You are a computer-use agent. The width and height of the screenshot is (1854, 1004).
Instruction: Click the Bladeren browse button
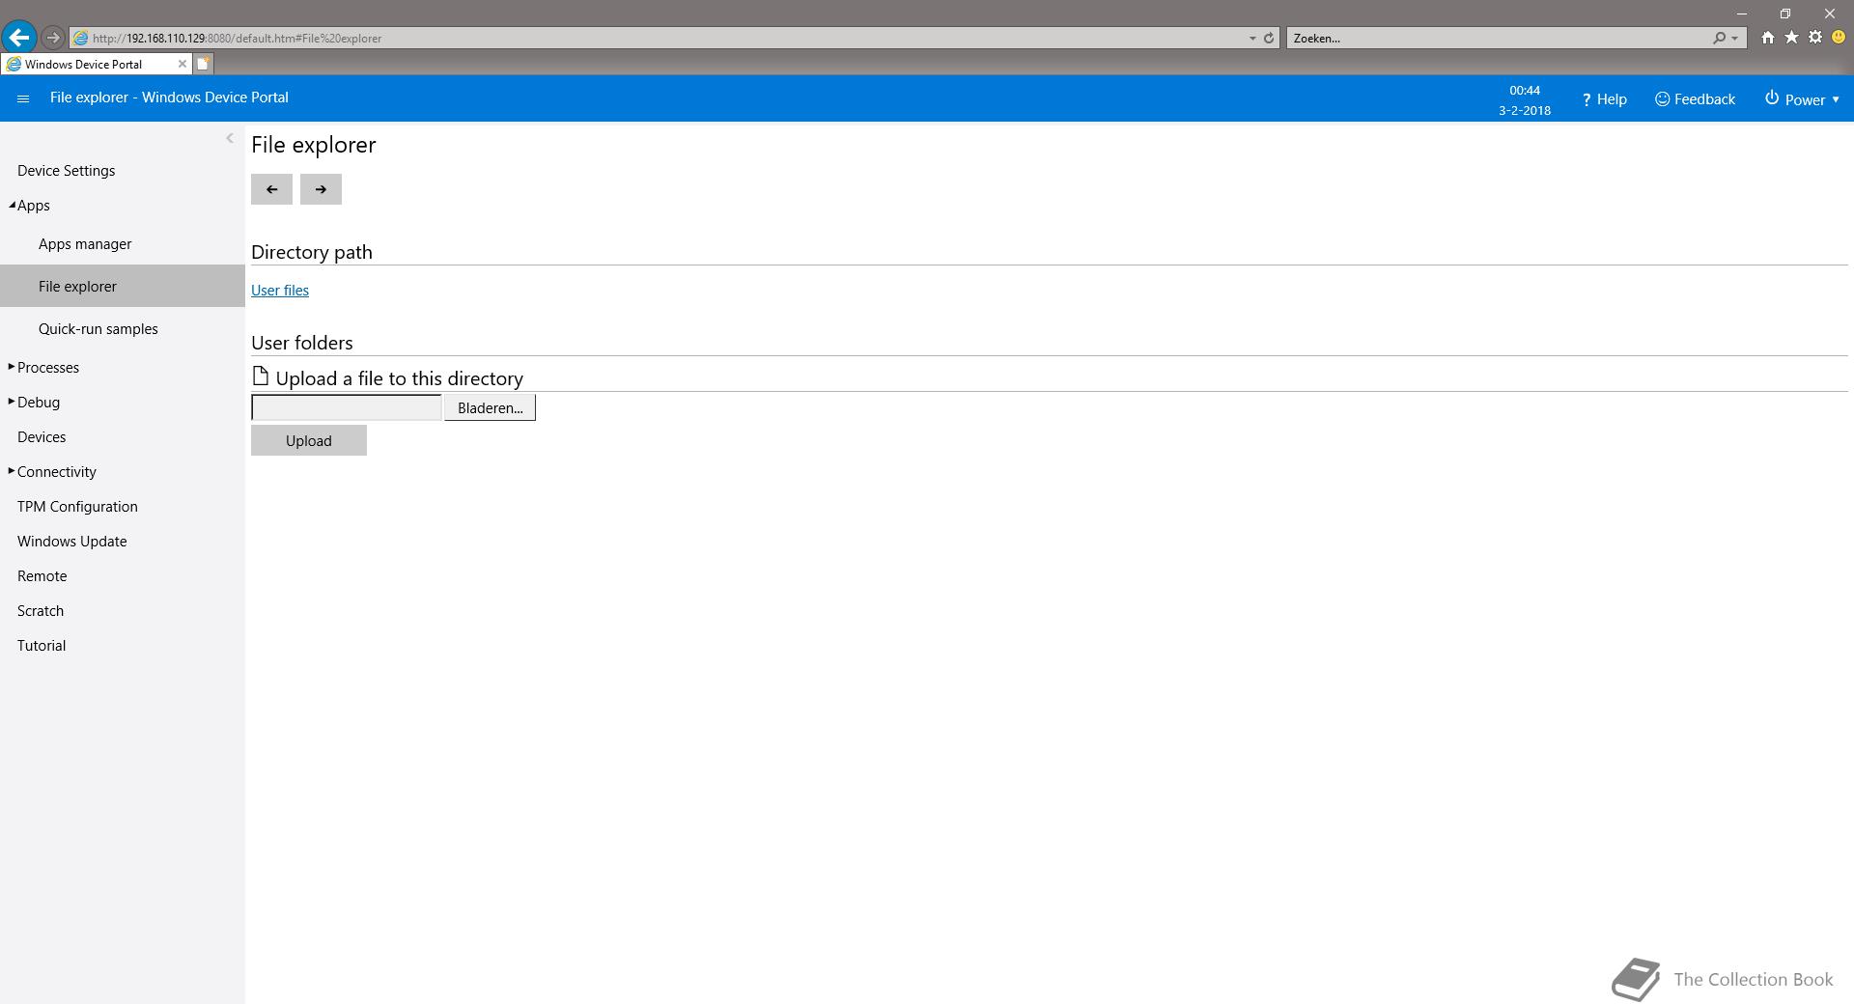[490, 407]
